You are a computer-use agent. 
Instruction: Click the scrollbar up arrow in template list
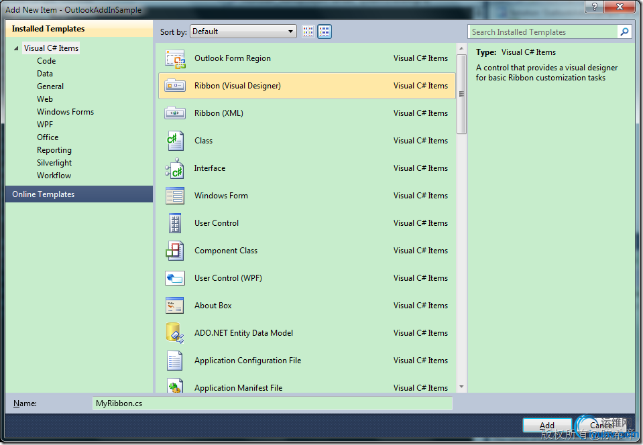coord(461,48)
